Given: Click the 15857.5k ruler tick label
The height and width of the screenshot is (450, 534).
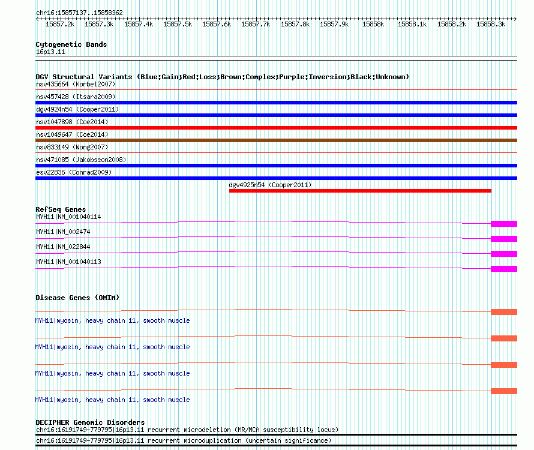Looking at the screenshot, I should (178, 24).
